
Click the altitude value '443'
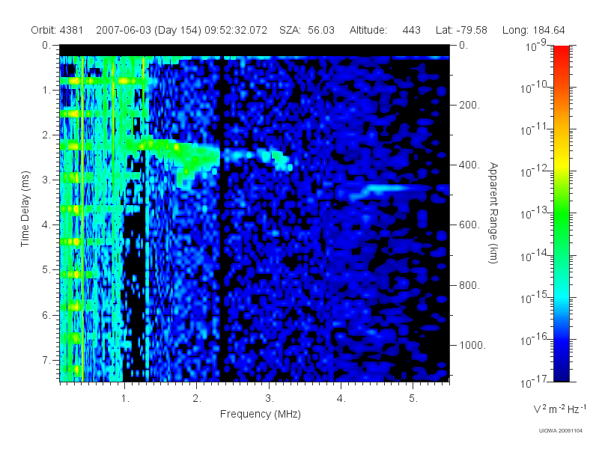pos(411,30)
